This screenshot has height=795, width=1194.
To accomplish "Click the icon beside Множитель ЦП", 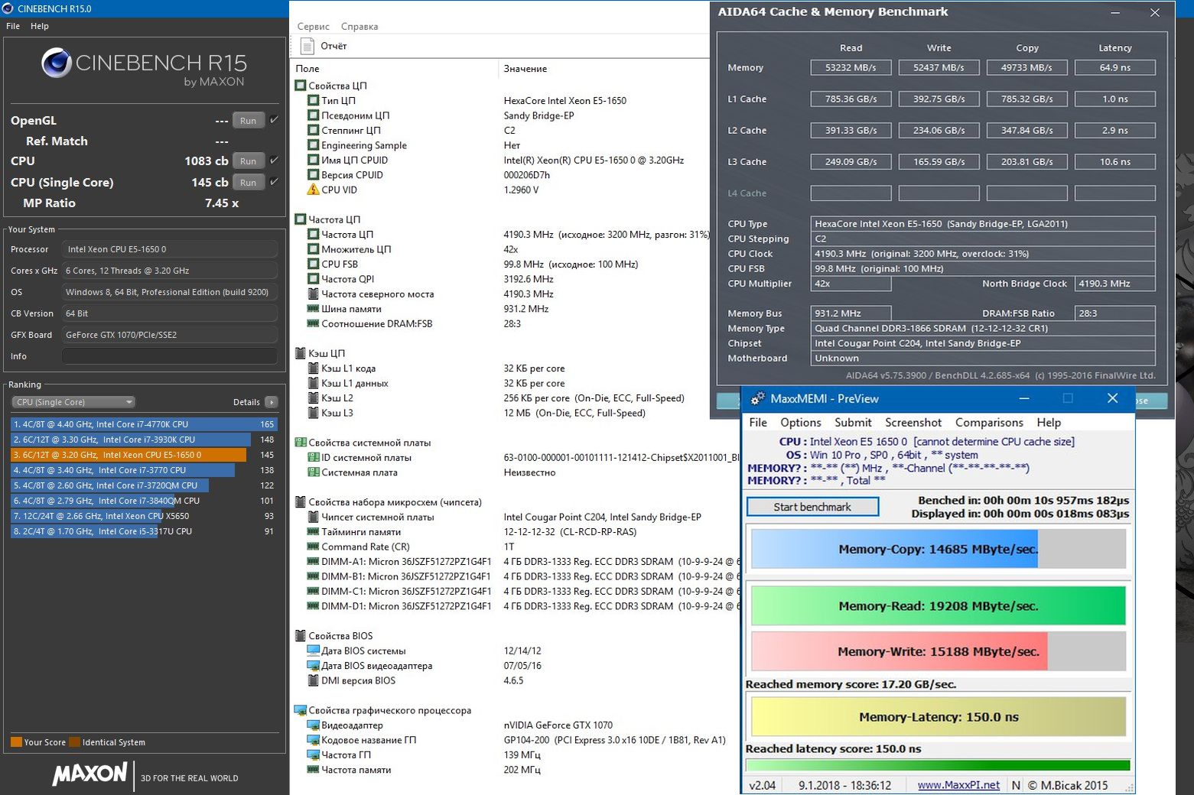I will click(313, 249).
